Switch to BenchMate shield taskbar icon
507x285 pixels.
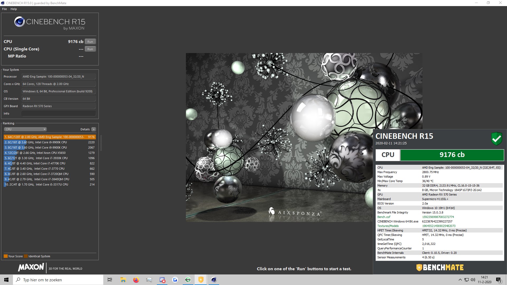tap(201, 280)
